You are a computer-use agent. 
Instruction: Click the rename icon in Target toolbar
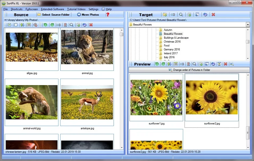tap(173, 15)
